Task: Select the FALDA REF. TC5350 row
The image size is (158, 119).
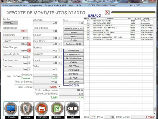Action: pyautogui.click(x=118, y=35)
